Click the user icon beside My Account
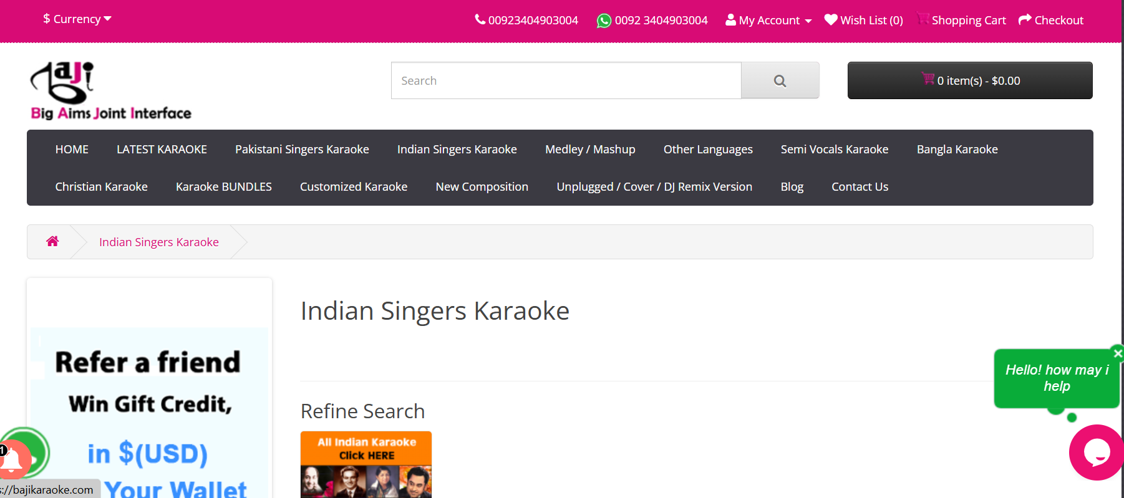The width and height of the screenshot is (1124, 498). 730,20
